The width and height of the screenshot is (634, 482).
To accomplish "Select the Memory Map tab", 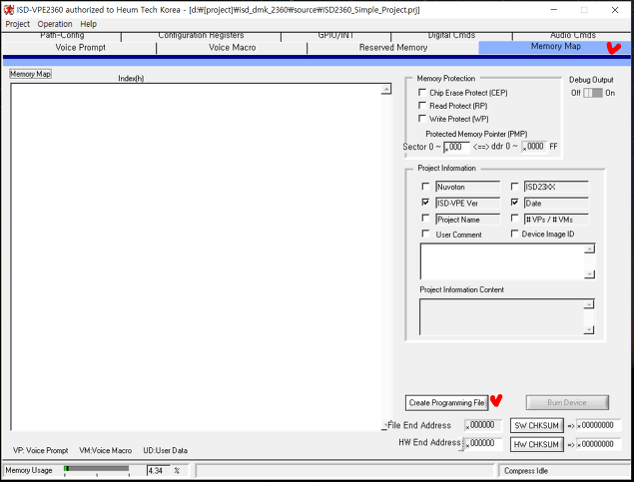I will coord(555,47).
